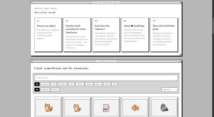
Task: Click the 'Specimen directory' window title
Action: click(106, 61)
